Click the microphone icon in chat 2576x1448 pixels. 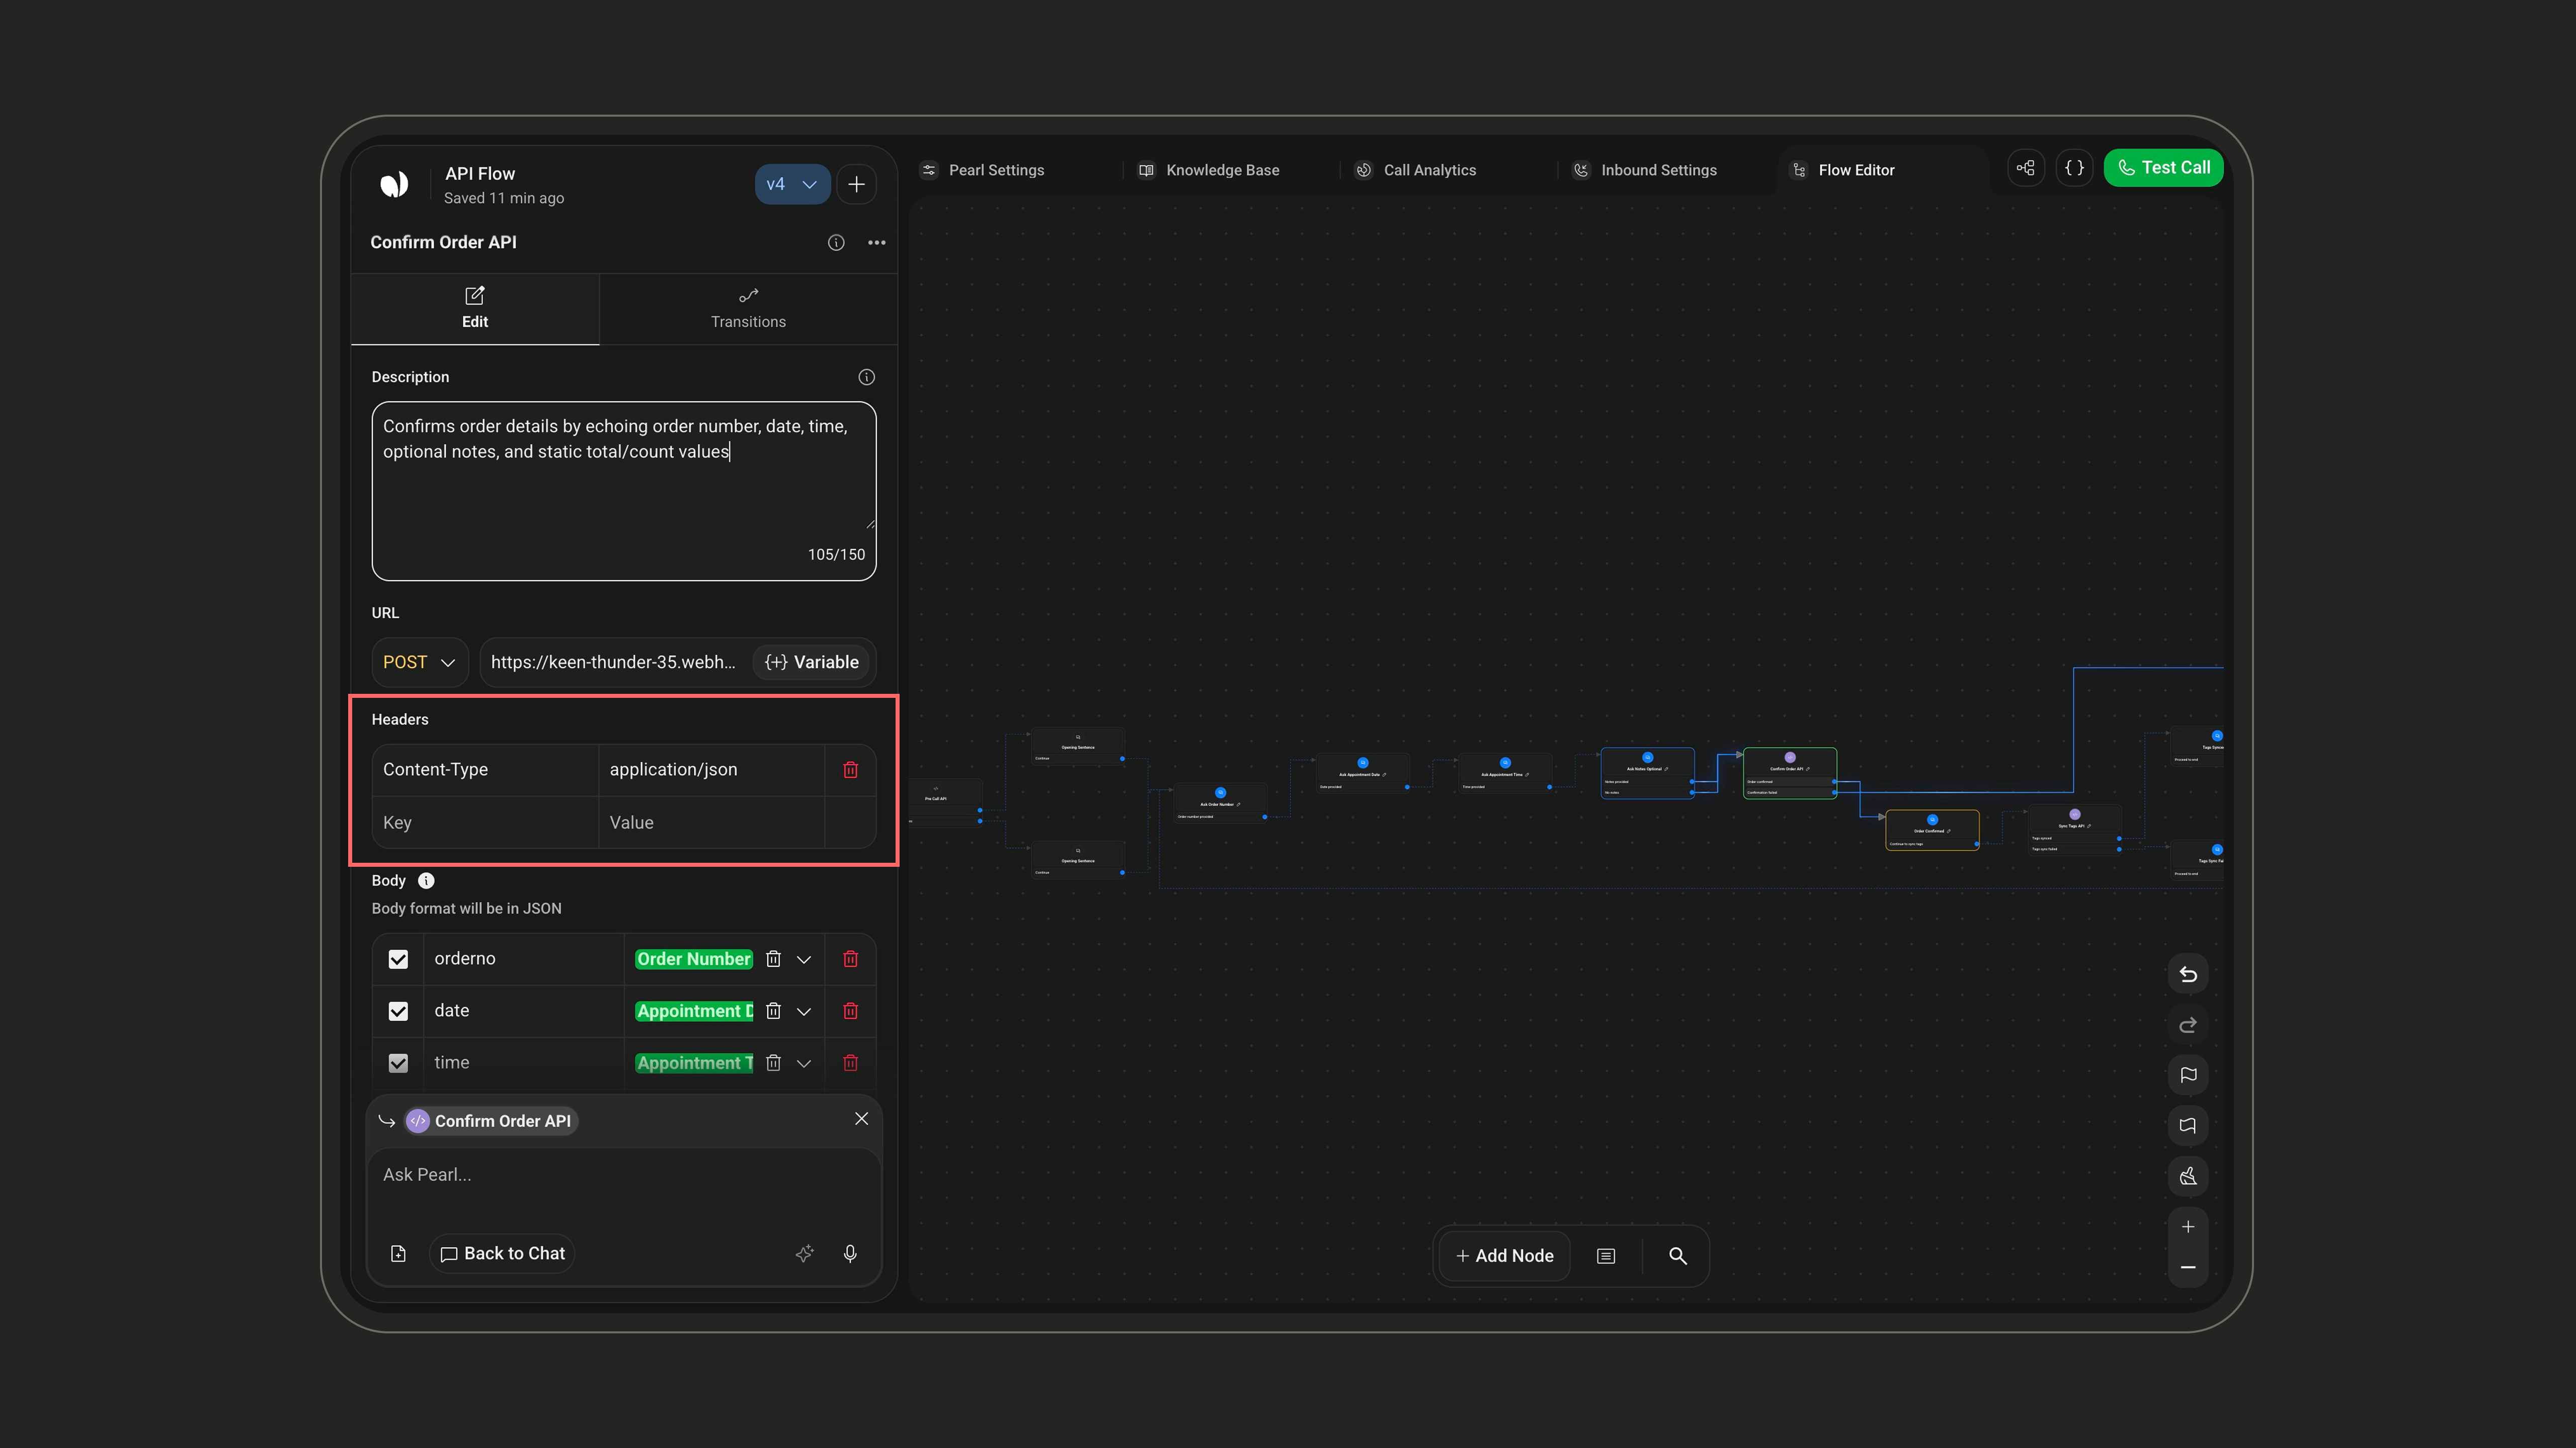[850, 1254]
